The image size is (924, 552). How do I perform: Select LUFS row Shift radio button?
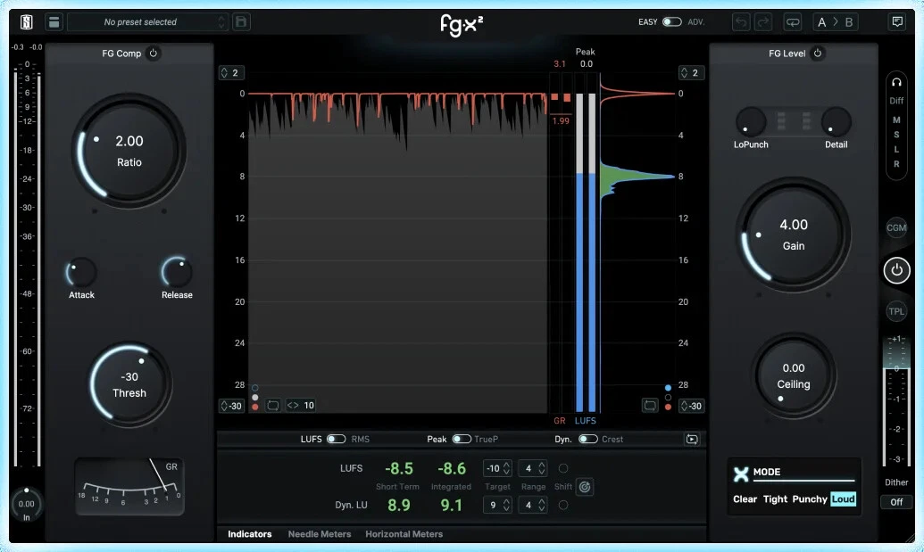[563, 468]
